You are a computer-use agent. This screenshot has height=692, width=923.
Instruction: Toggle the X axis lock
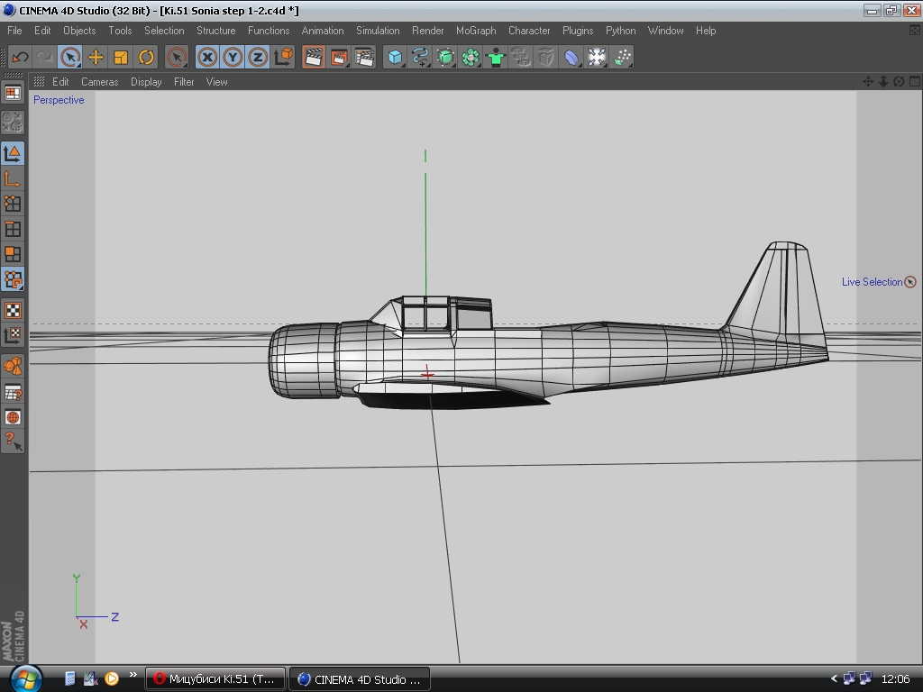click(207, 58)
